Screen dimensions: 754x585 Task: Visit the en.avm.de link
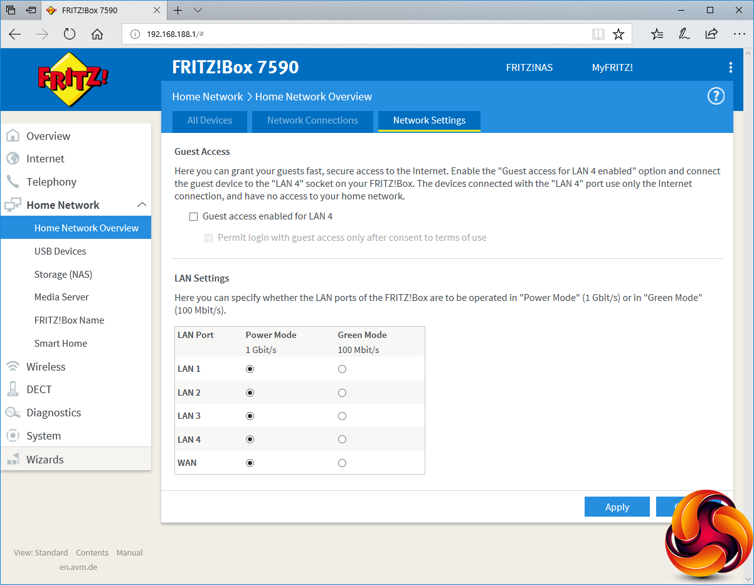click(78, 567)
